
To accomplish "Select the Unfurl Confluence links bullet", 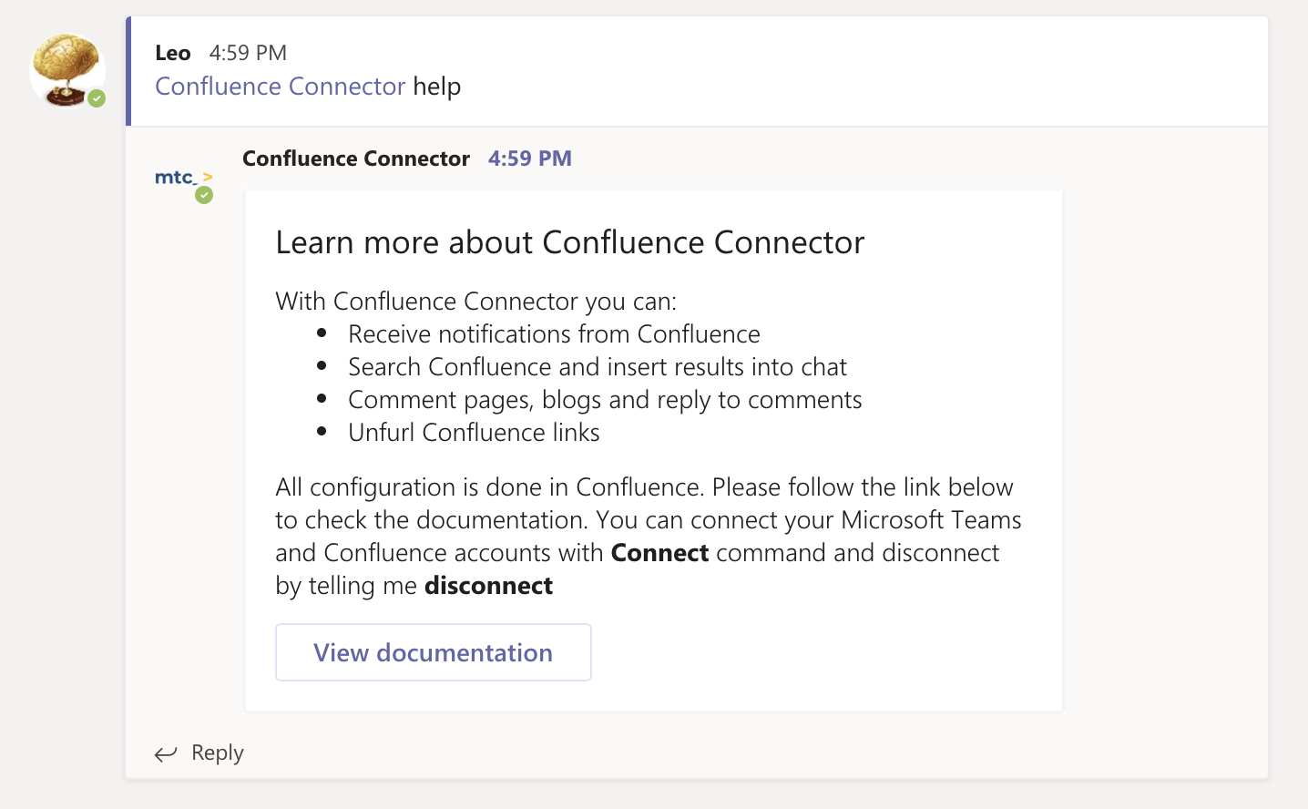I will pos(474,433).
